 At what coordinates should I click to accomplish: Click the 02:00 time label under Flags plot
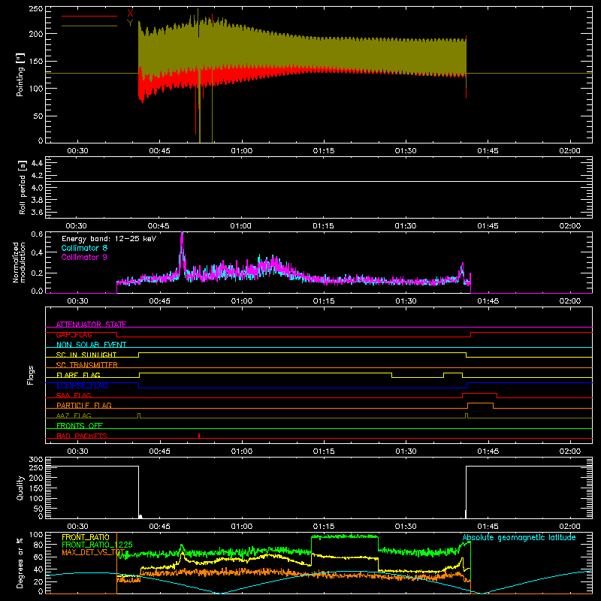570,452
